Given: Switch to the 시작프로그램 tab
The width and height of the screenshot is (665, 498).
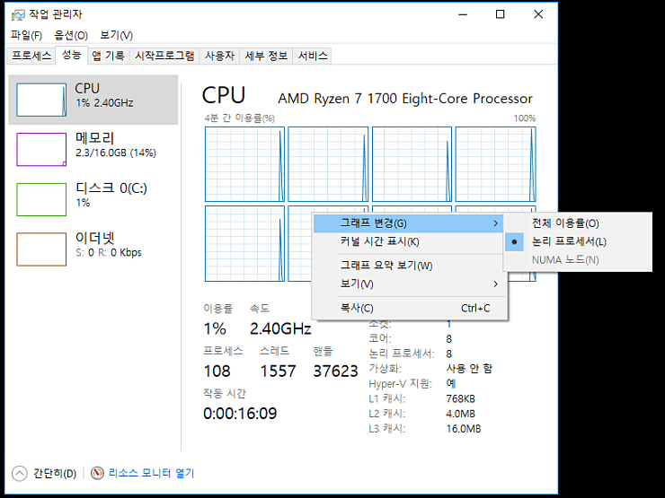Looking at the screenshot, I should point(164,56).
